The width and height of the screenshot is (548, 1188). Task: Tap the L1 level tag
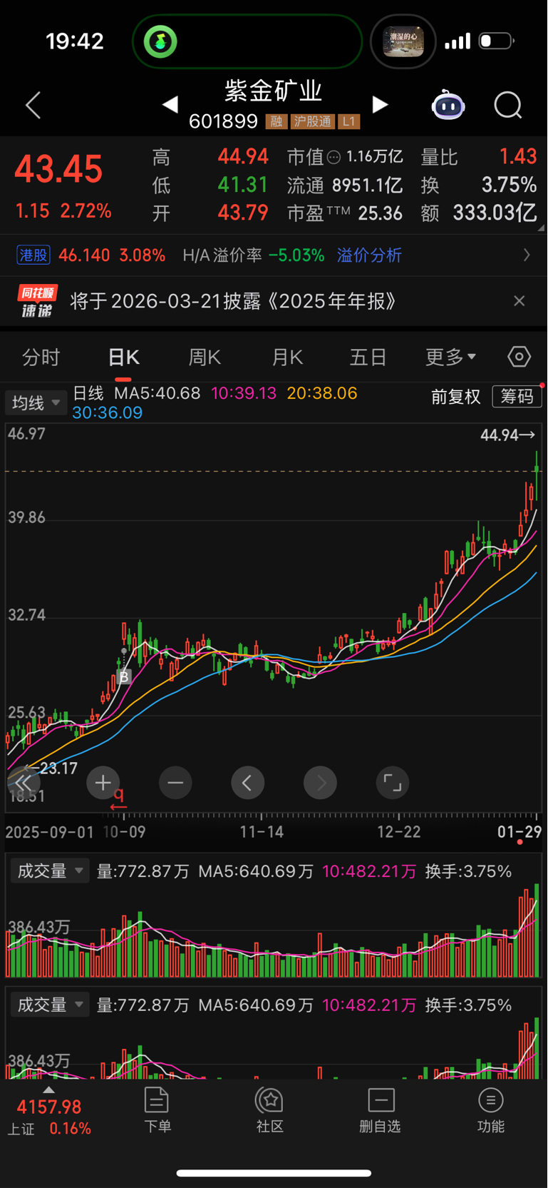point(348,121)
